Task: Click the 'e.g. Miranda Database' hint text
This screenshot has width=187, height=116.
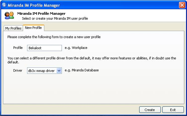Action: coord(82,70)
